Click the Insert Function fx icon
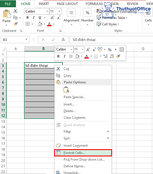153x174 pixels. coord(63,40)
